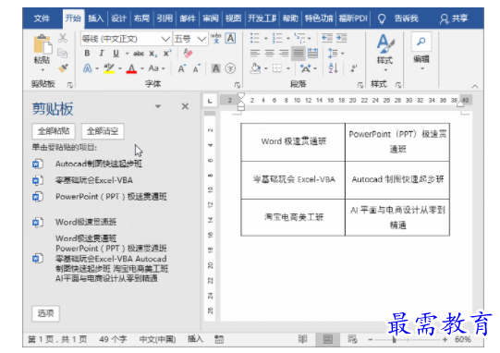Image resolution: width=500 pixels, height=353 pixels.
Task: Paste clipboard item 零基础玩会Excel-VBA
Action: point(94,180)
